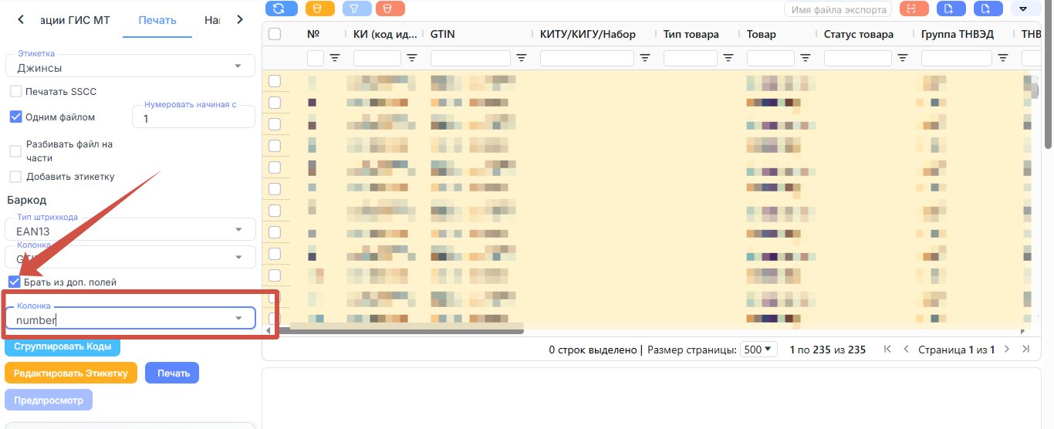Click next tabs arrow in left panel
Viewport: 1054px width, 429px height.
pos(240,19)
